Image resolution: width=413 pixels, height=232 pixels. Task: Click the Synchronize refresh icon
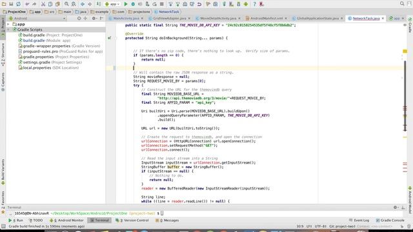[x=19, y=4]
